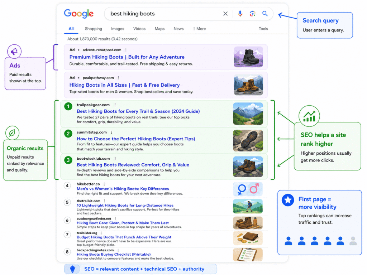Open the Tools button
The height and width of the screenshot is (275, 367).
click(263, 29)
